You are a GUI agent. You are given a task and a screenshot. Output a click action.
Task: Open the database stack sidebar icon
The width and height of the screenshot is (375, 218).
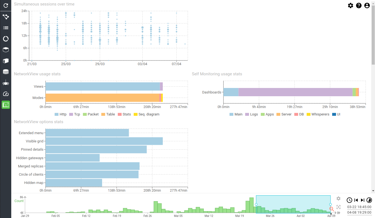(5, 72)
